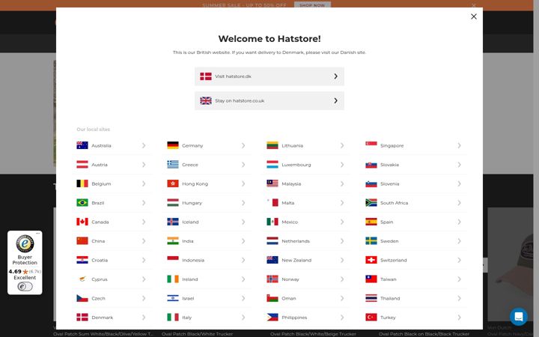
Task: Click the Ireland flag icon
Action: [173, 279]
